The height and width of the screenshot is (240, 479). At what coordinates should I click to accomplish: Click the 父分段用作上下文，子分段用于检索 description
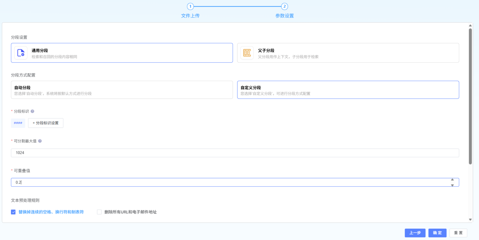(288, 57)
